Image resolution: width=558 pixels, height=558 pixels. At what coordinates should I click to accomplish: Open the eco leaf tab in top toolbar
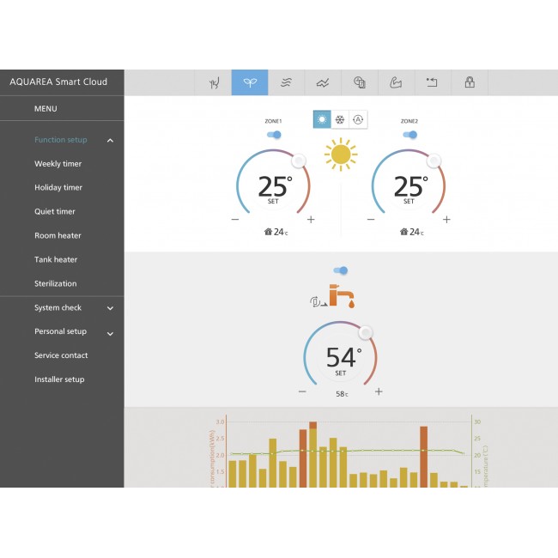(249, 82)
